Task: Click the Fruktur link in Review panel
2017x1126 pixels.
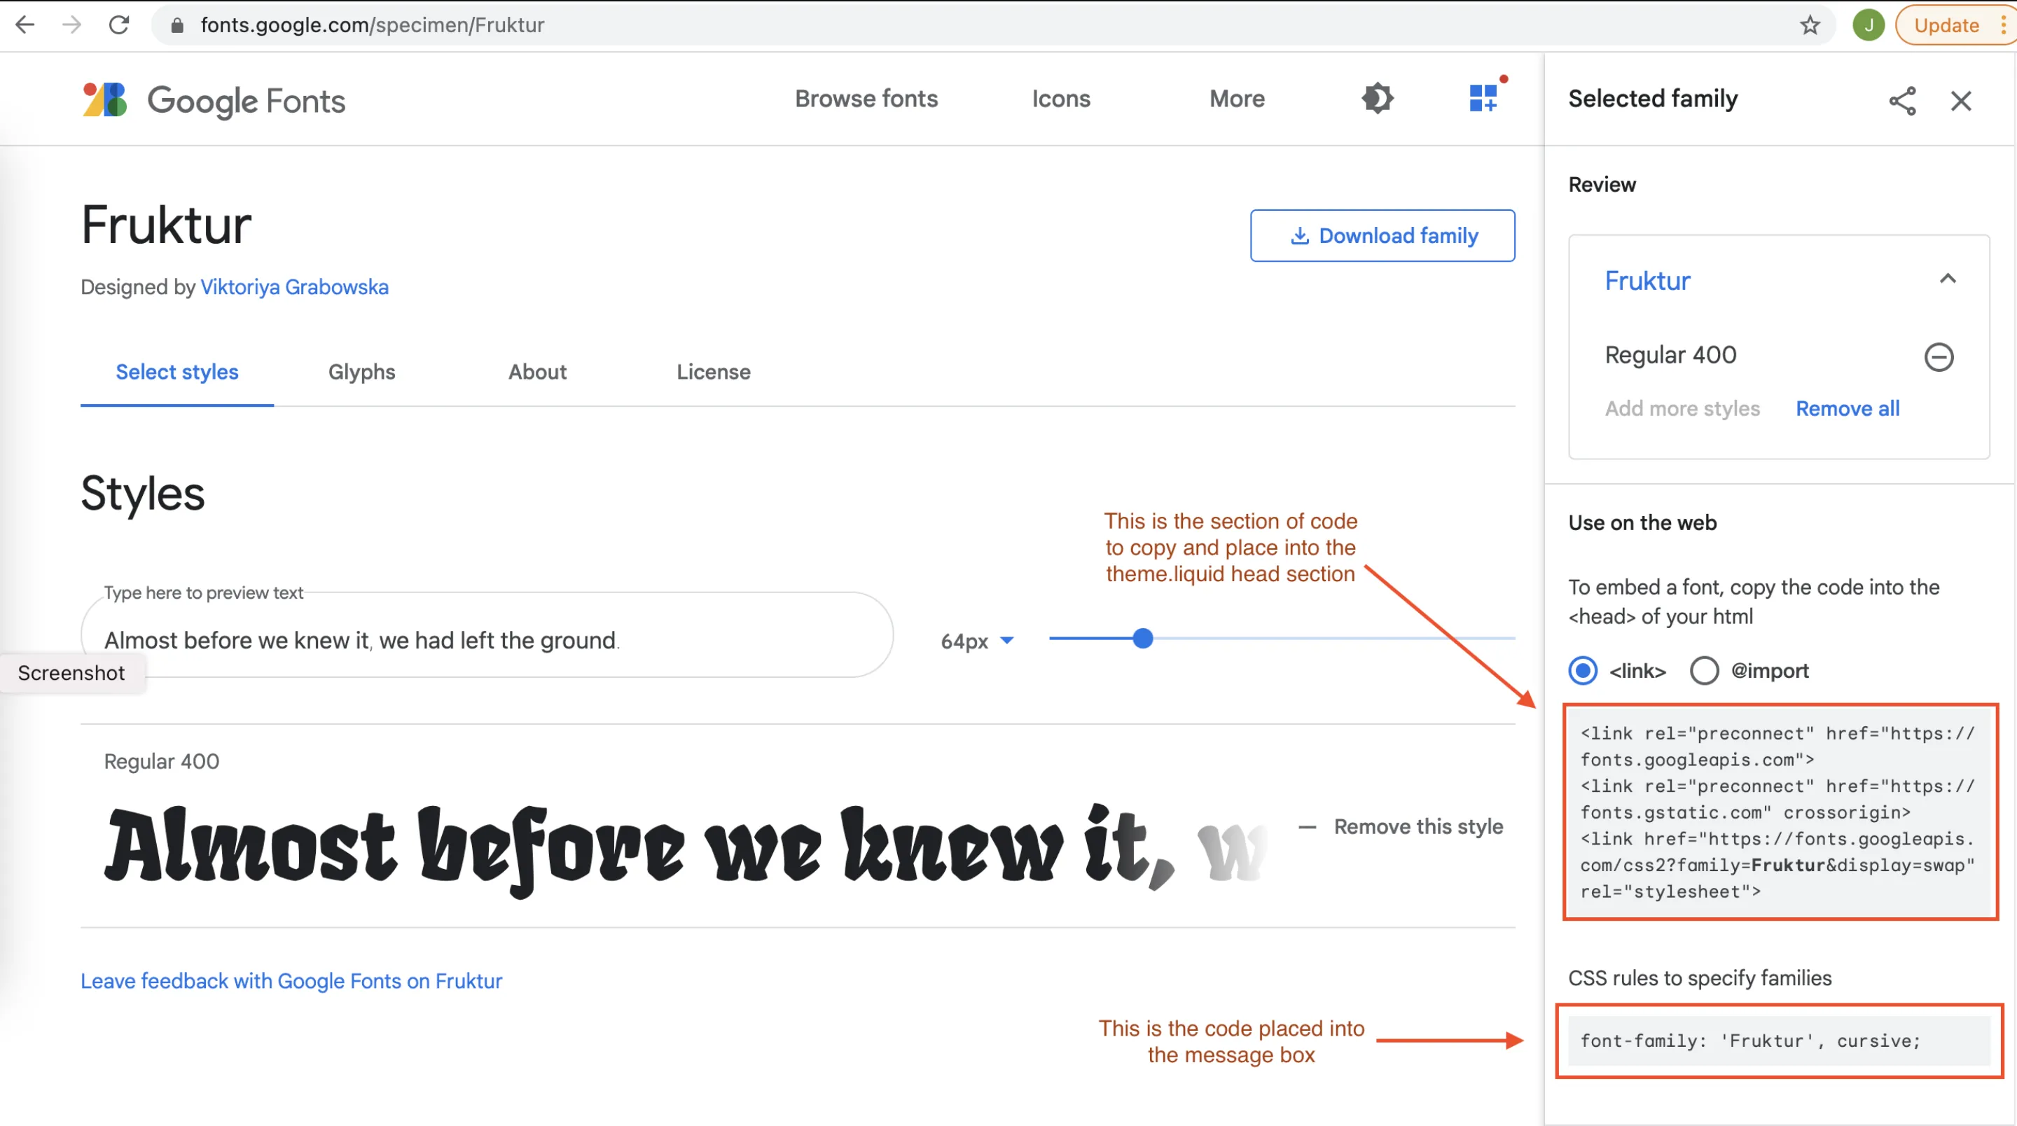Action: pos(1647,280)
